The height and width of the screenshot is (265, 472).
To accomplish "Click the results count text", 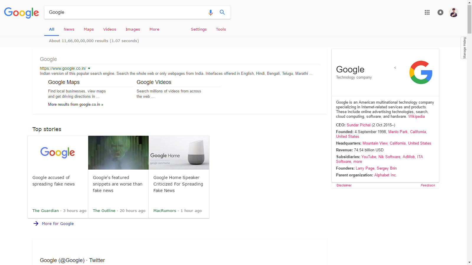I will 94,41.
